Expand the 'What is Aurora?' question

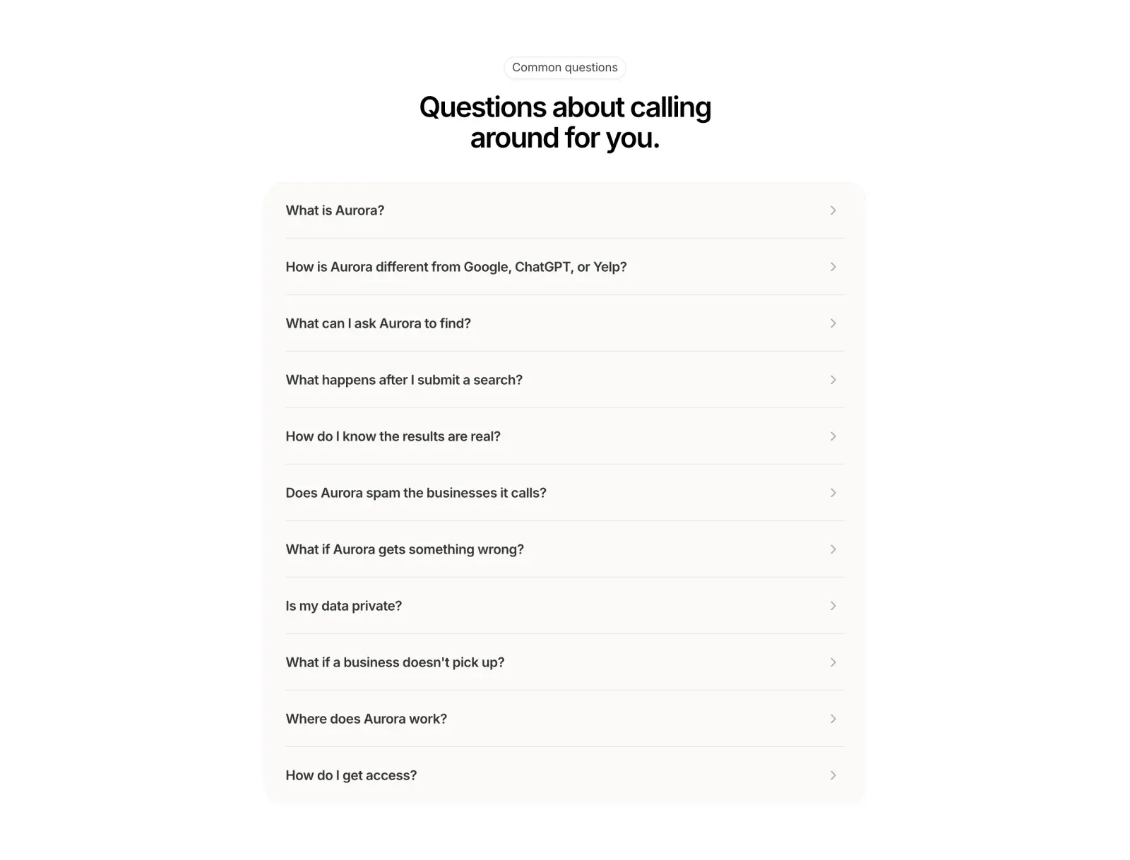click(564, 210)
